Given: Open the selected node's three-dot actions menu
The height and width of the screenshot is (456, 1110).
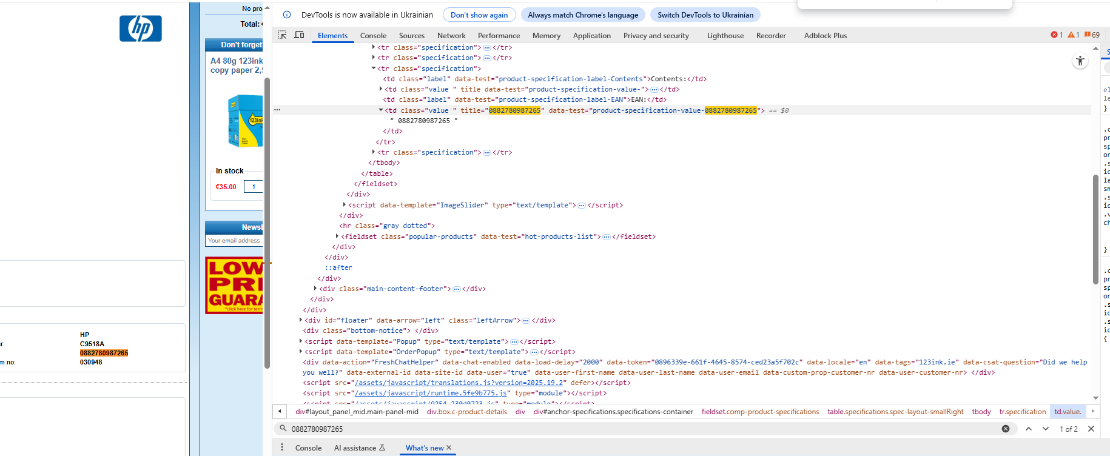Looking at the screenshot, I should [277, 110].
